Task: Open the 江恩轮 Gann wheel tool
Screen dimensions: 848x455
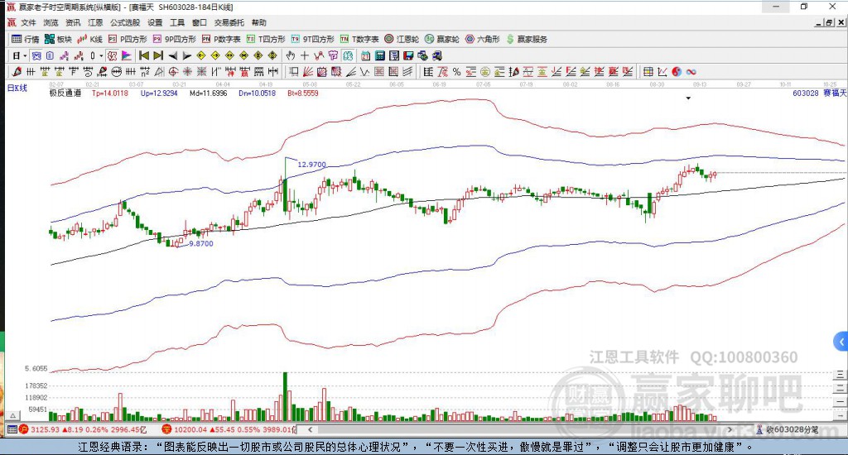Action: point(402,39)
